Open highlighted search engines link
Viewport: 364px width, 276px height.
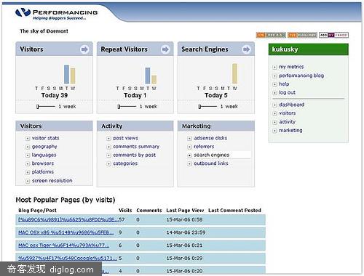coord(212,155)
